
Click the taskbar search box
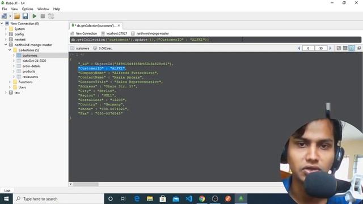[x=58, y=199]
